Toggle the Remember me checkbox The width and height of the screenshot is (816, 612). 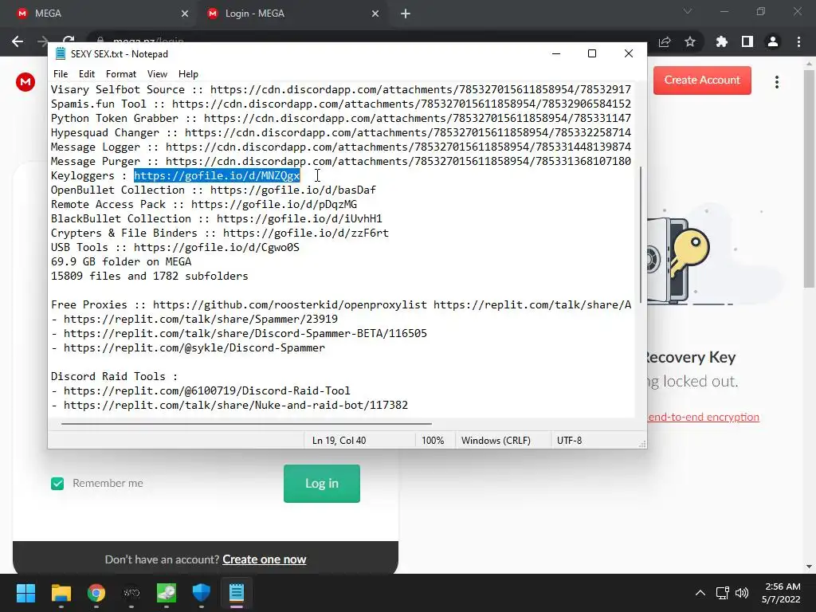point(57,484)
